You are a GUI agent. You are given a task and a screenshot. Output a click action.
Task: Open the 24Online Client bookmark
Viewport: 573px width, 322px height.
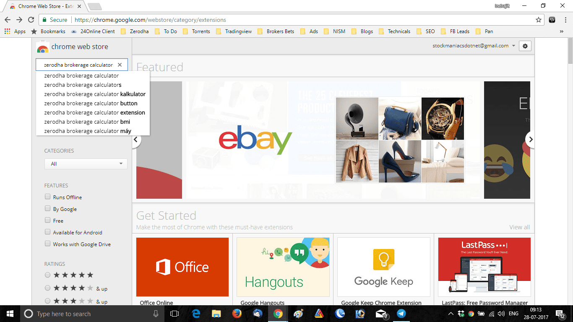tap(93, 31)
